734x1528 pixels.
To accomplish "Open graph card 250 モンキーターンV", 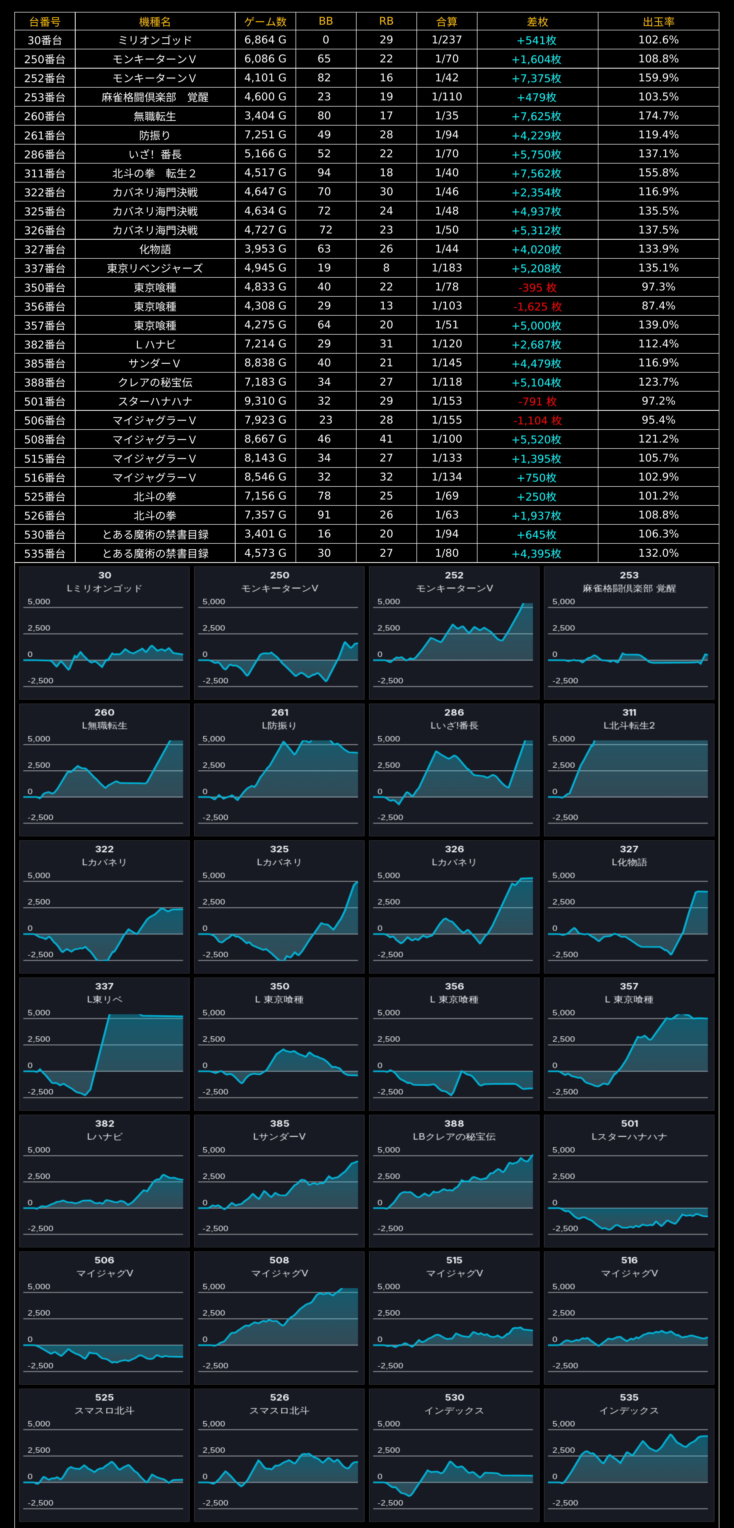I will (x=280, y=633).
